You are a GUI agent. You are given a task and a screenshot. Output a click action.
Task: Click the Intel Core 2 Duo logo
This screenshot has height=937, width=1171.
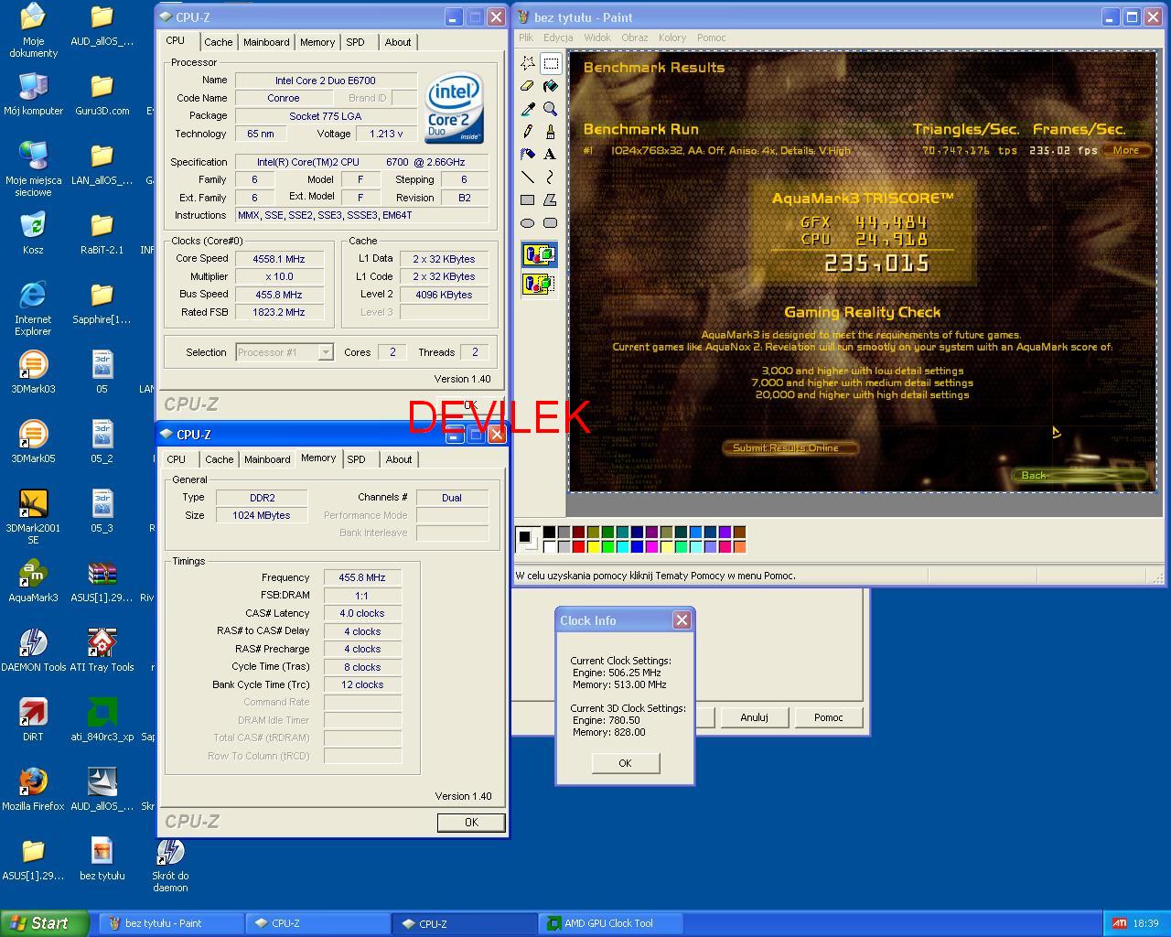(455, 110)
